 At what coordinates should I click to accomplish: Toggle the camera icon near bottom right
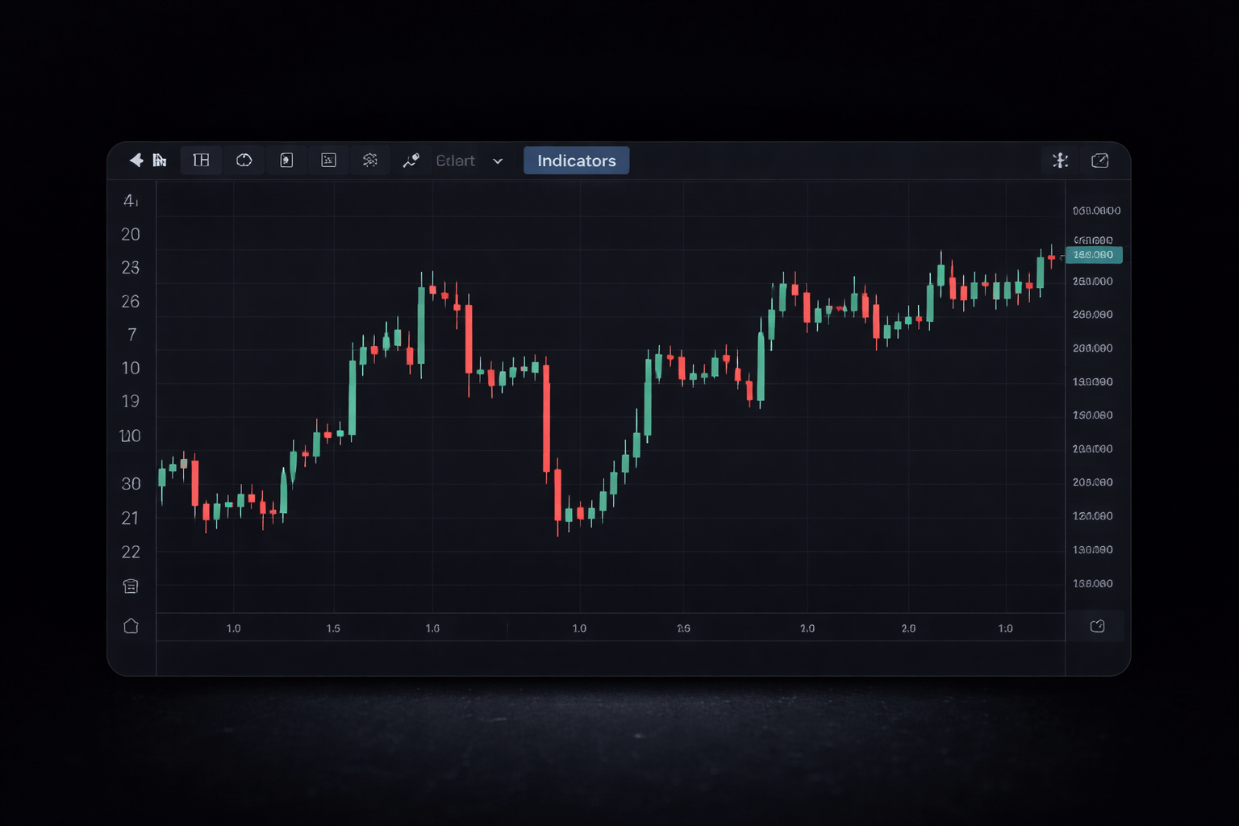coord(1097,626)
